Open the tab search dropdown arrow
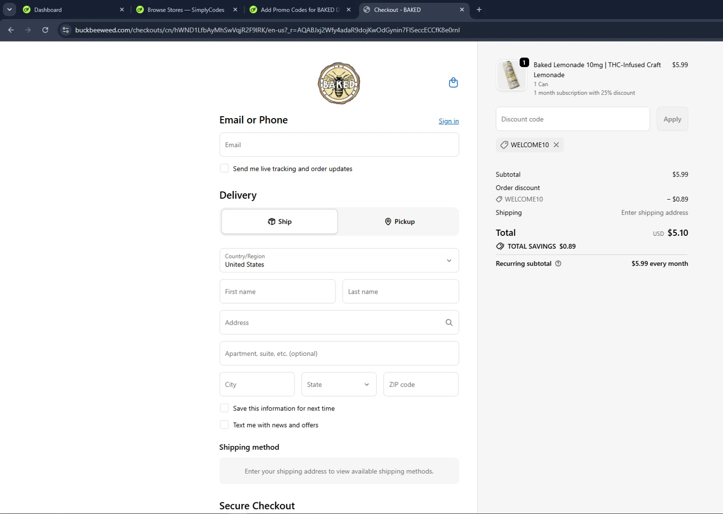723x514 pixels. point(9,10)
